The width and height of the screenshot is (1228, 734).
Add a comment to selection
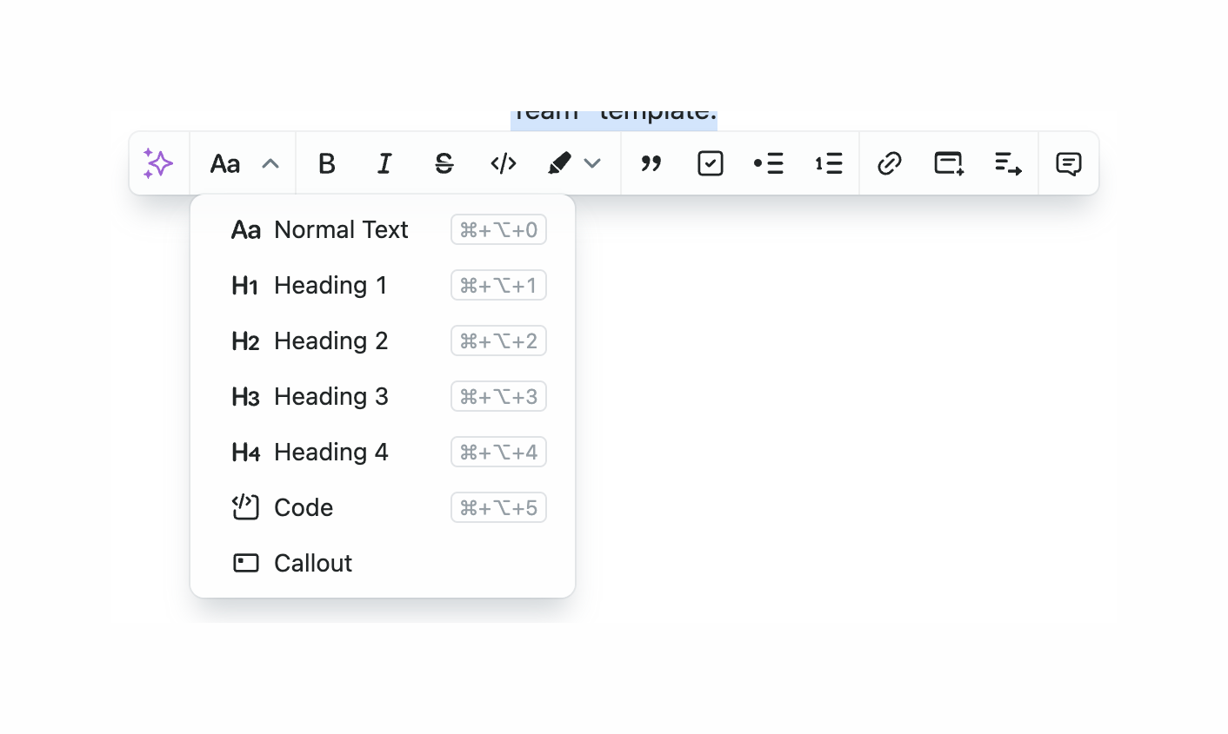click(x=1068, y=163)
